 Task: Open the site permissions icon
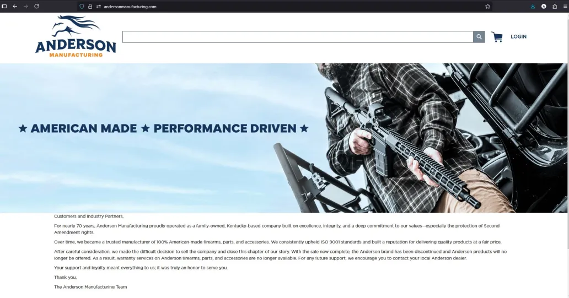pos(98,6)
